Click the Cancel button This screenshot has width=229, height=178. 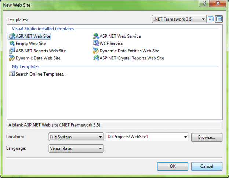pos(207,166)
